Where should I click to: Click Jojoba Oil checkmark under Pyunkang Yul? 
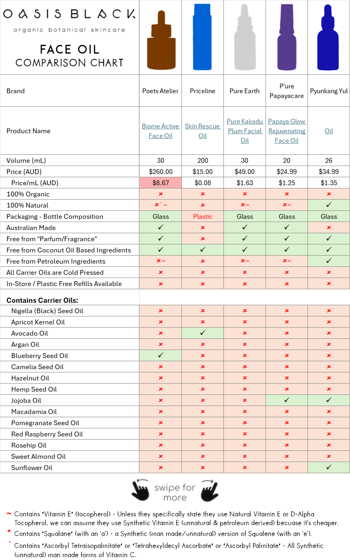click(329, 400)
